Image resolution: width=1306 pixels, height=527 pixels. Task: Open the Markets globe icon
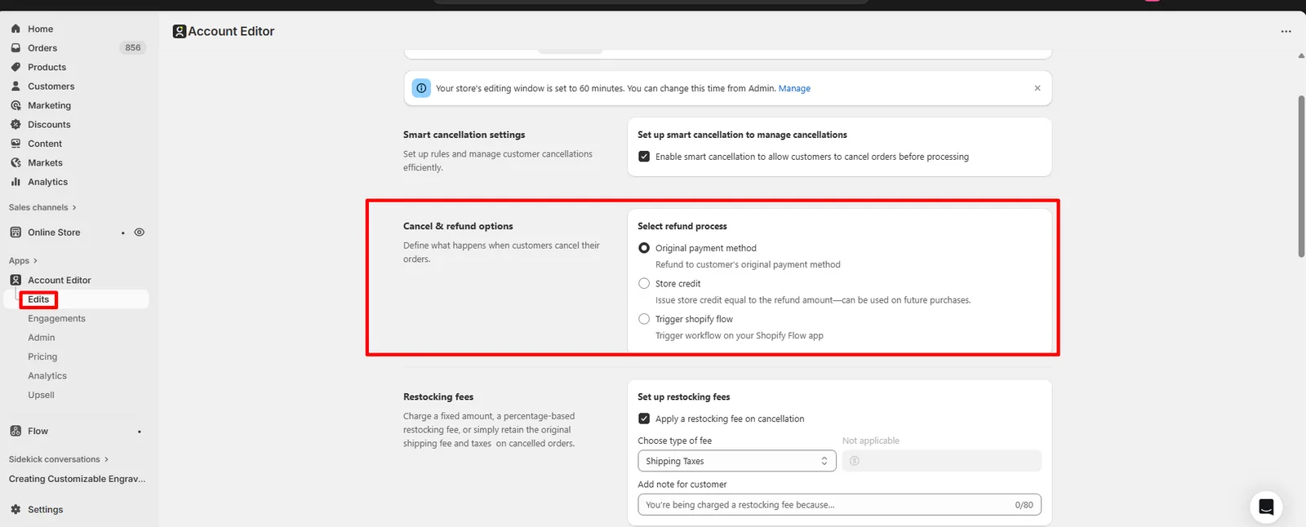point(16,162)
